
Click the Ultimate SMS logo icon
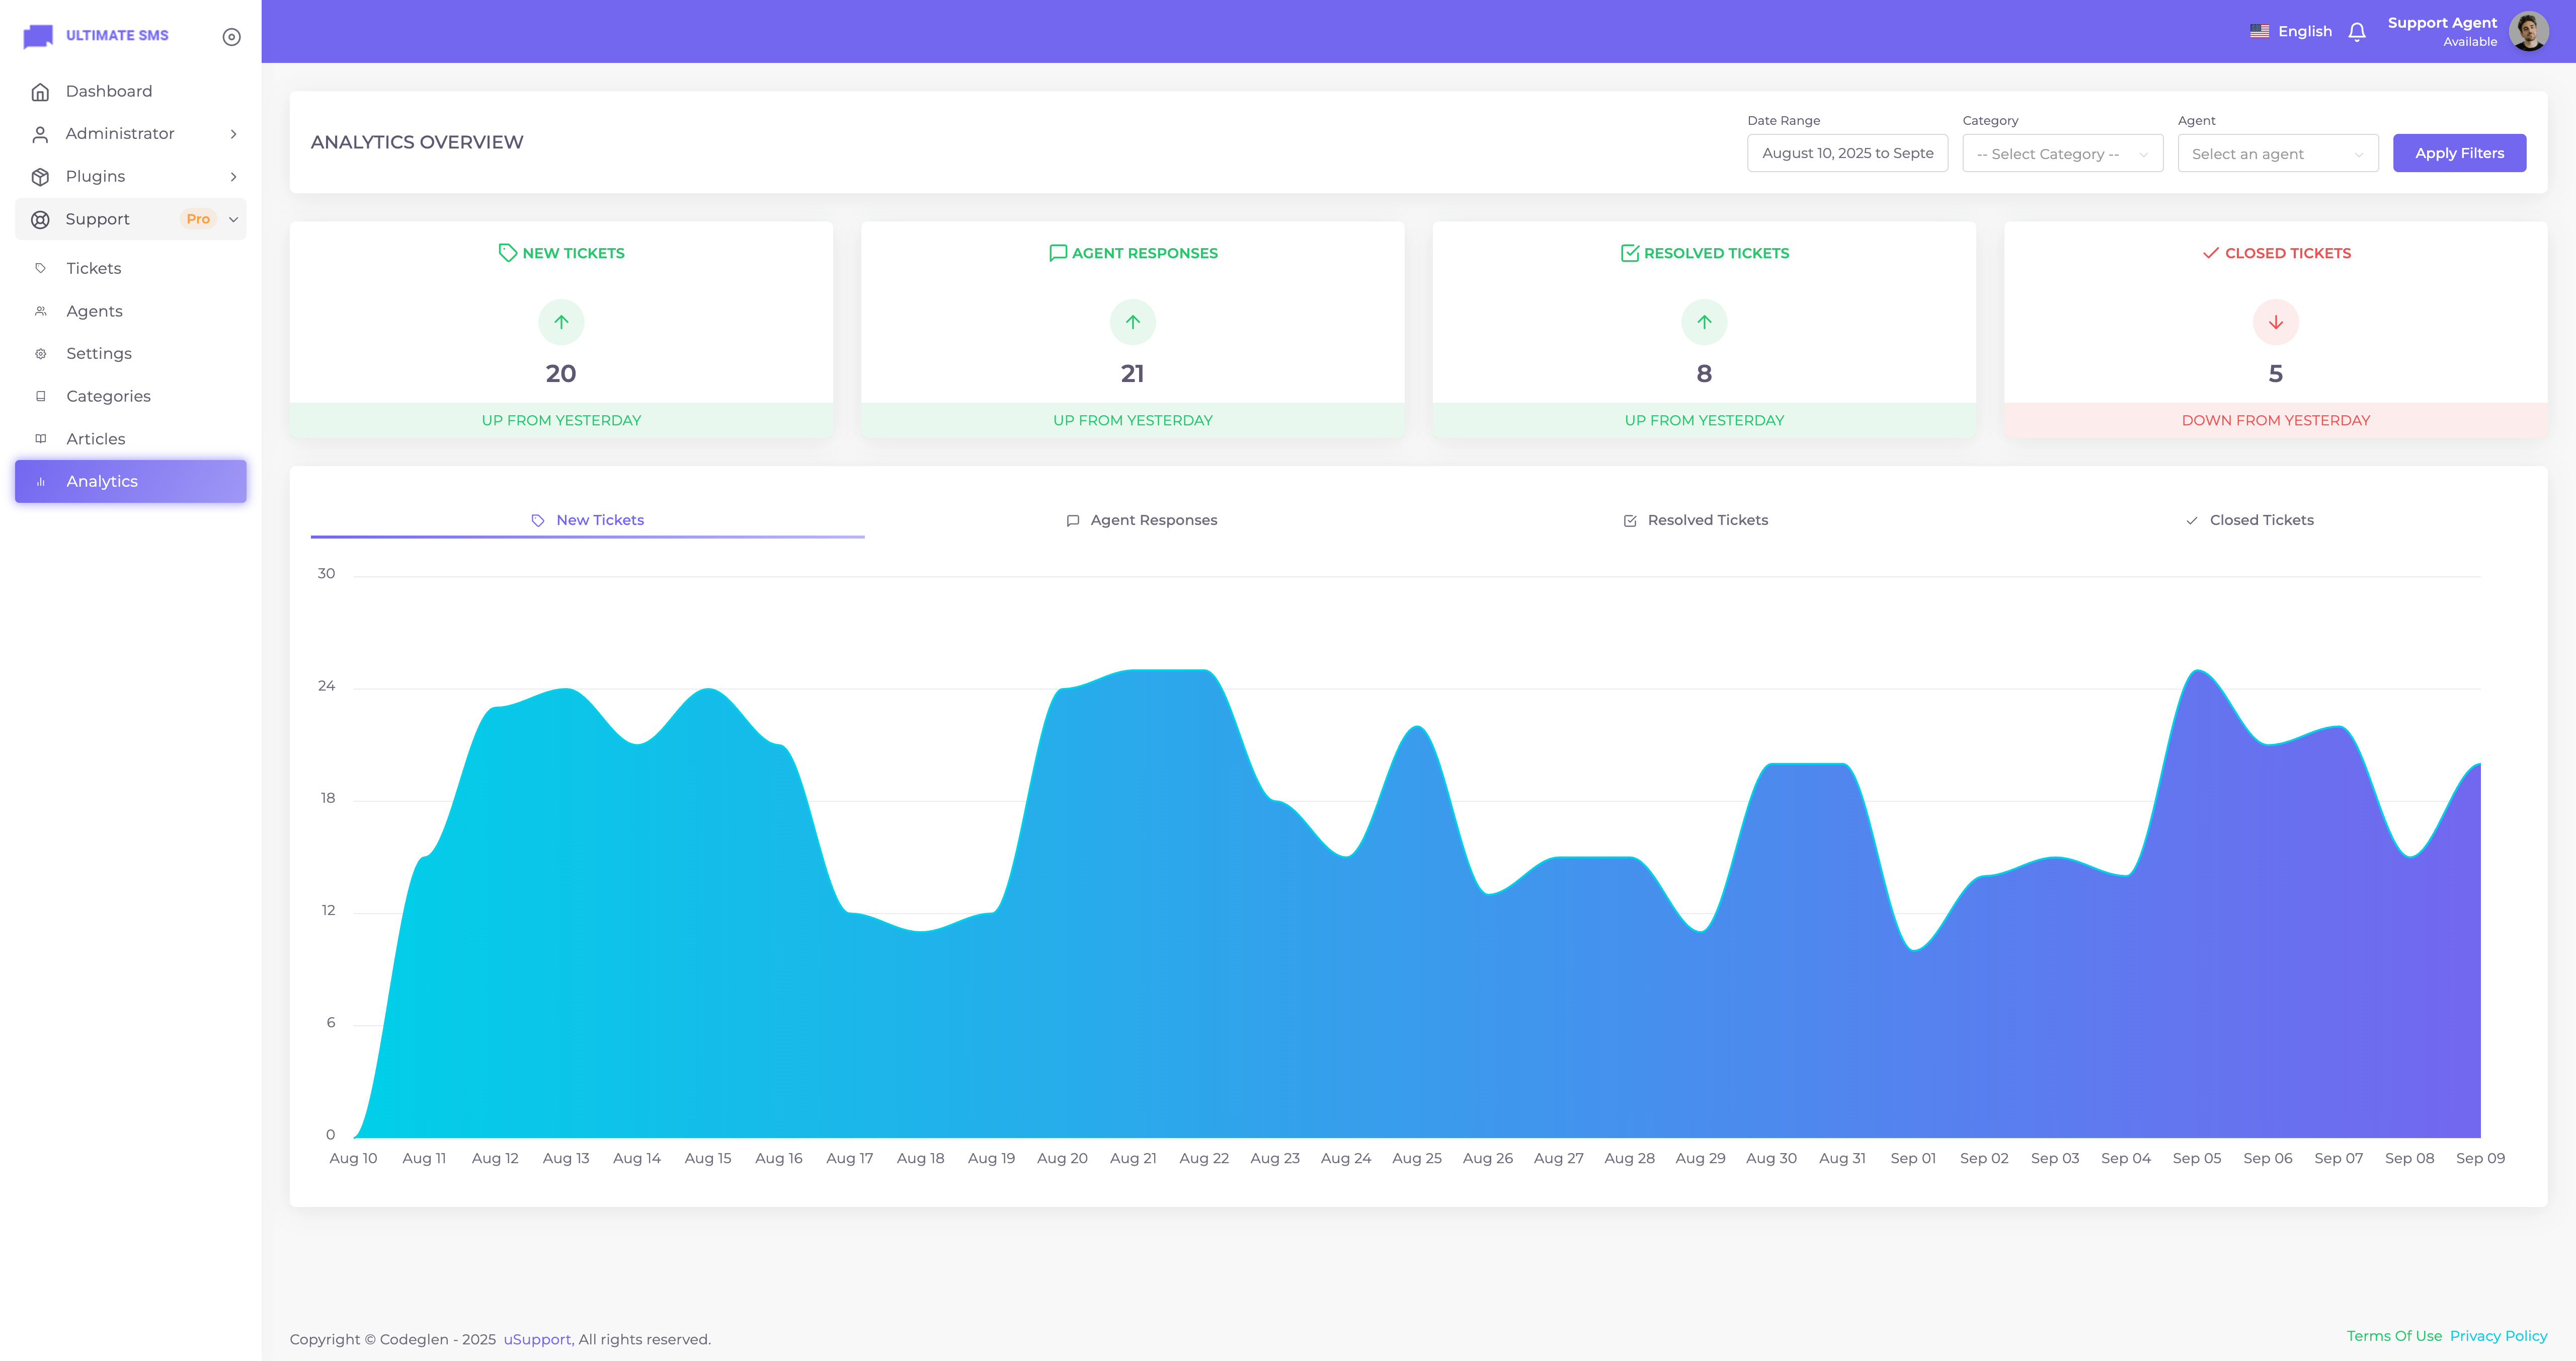tap(38, 36)
